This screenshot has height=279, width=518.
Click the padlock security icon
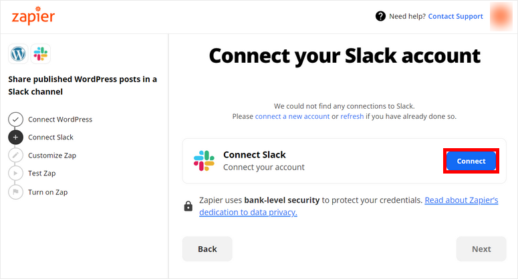click(188, 206)
